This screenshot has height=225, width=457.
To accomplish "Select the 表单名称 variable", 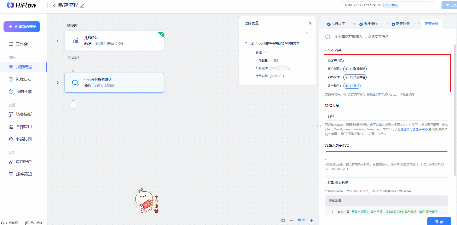I will pos(270,76).
